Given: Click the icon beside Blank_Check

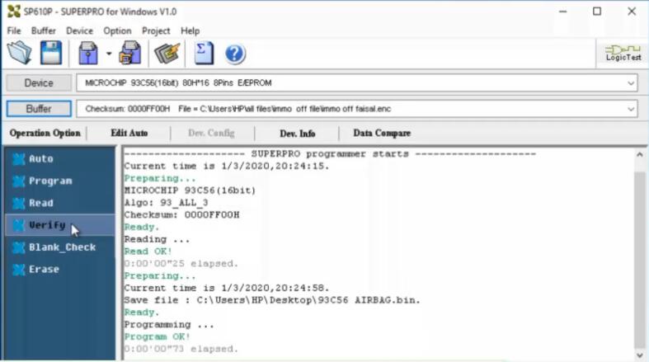Looking at the screenshot, I should (19, 247).
